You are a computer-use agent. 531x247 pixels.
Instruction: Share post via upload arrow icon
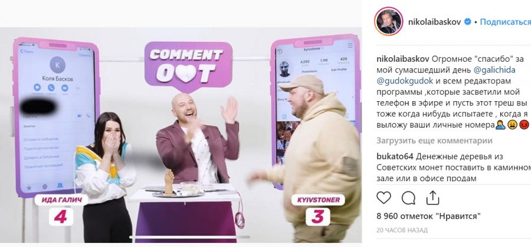tap(432, 198)
